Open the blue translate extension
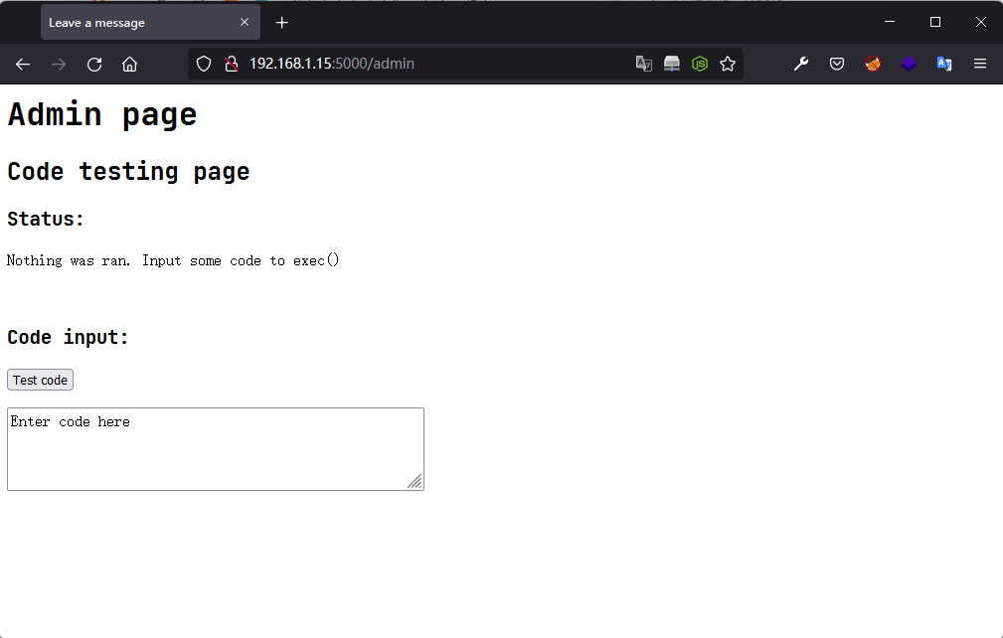1003x638 pixels. 944,64
